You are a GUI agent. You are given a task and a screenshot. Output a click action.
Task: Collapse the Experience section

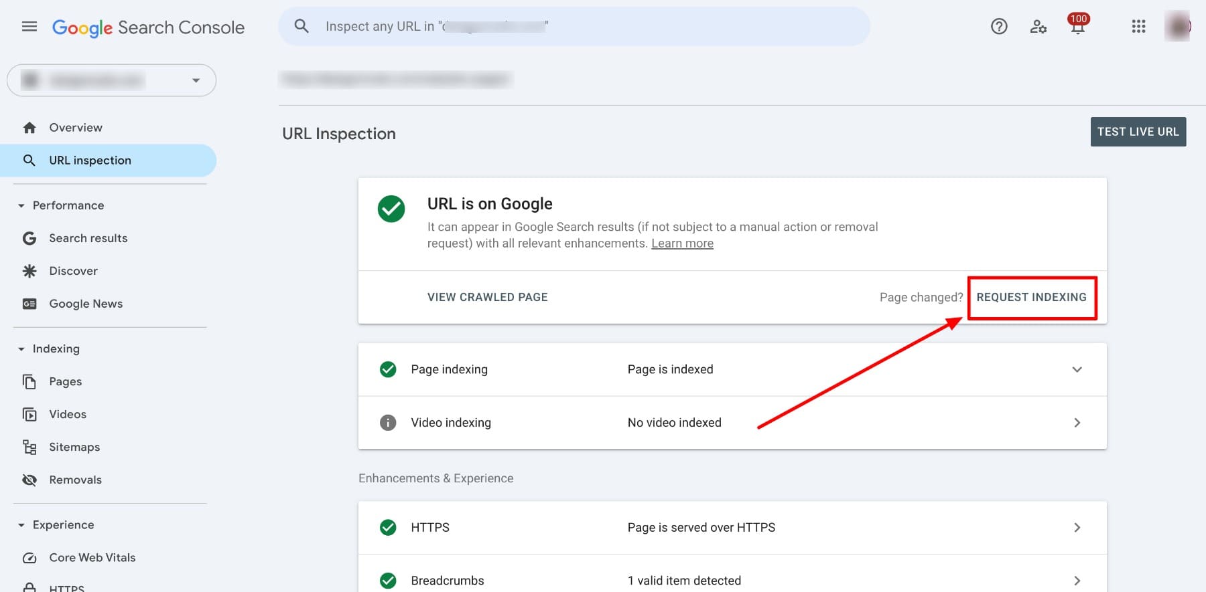click(21, 525)
